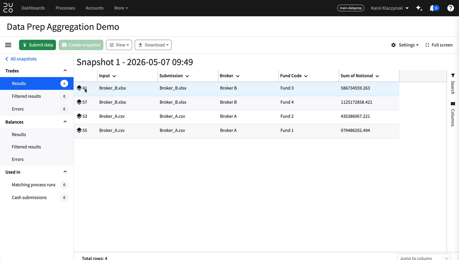Click Full screen button label
Screen dimensions: 459x260
coord(442,45)
